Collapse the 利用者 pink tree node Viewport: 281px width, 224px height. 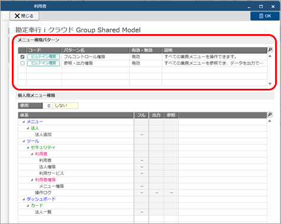coord(32,154)
